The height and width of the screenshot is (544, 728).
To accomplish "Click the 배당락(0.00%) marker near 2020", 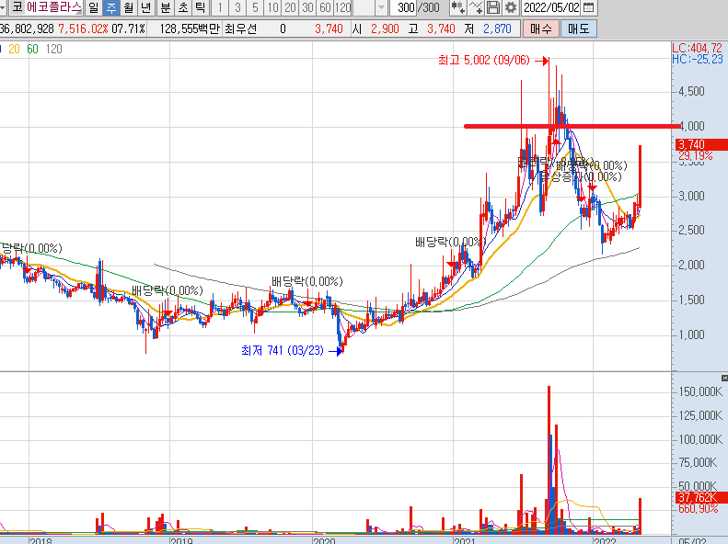I will pyautogui.click(x=306, y=281).
